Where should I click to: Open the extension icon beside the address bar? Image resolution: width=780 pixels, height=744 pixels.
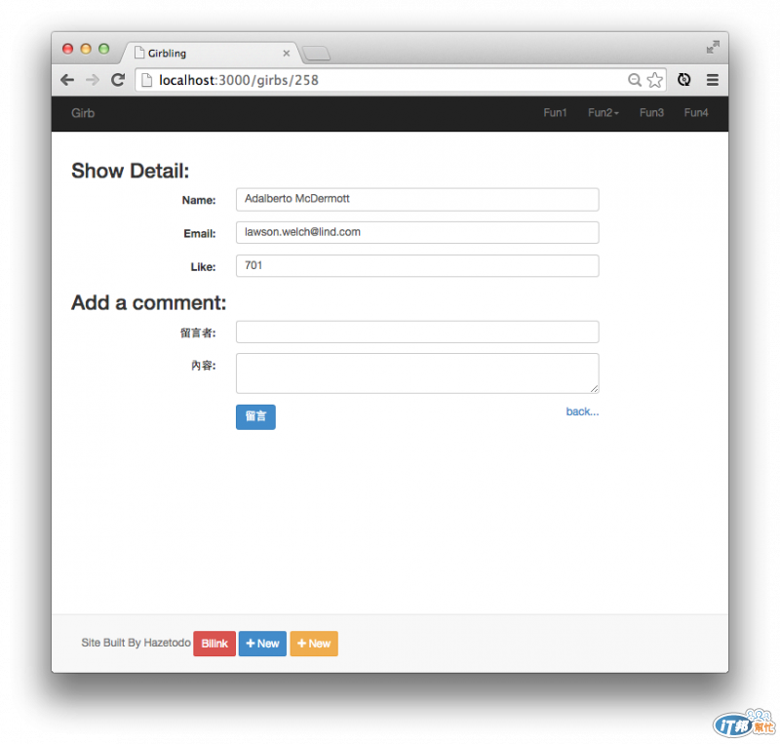click(x=684, y=80)
